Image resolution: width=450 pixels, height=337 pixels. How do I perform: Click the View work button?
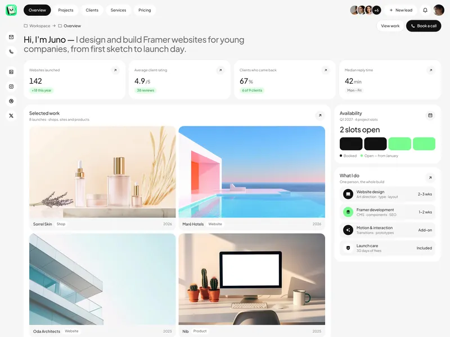coord(390,26)
